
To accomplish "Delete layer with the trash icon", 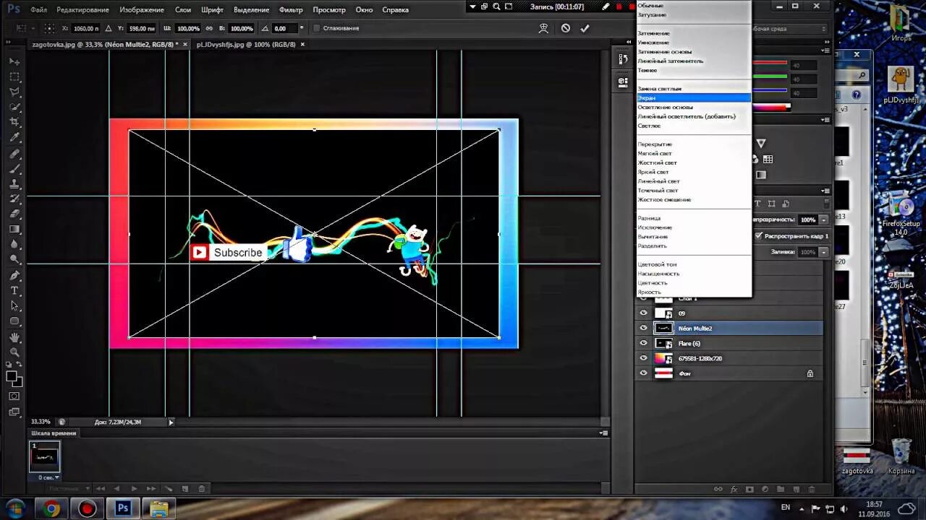I will (812, 490).
